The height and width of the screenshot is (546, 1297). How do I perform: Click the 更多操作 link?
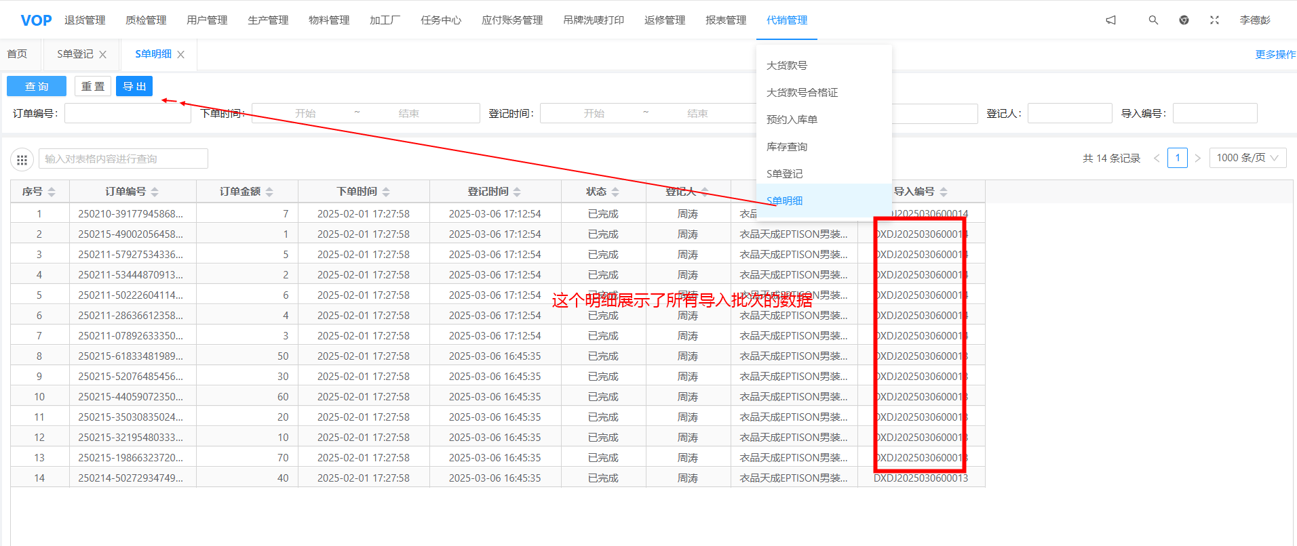click(1275, 55)
